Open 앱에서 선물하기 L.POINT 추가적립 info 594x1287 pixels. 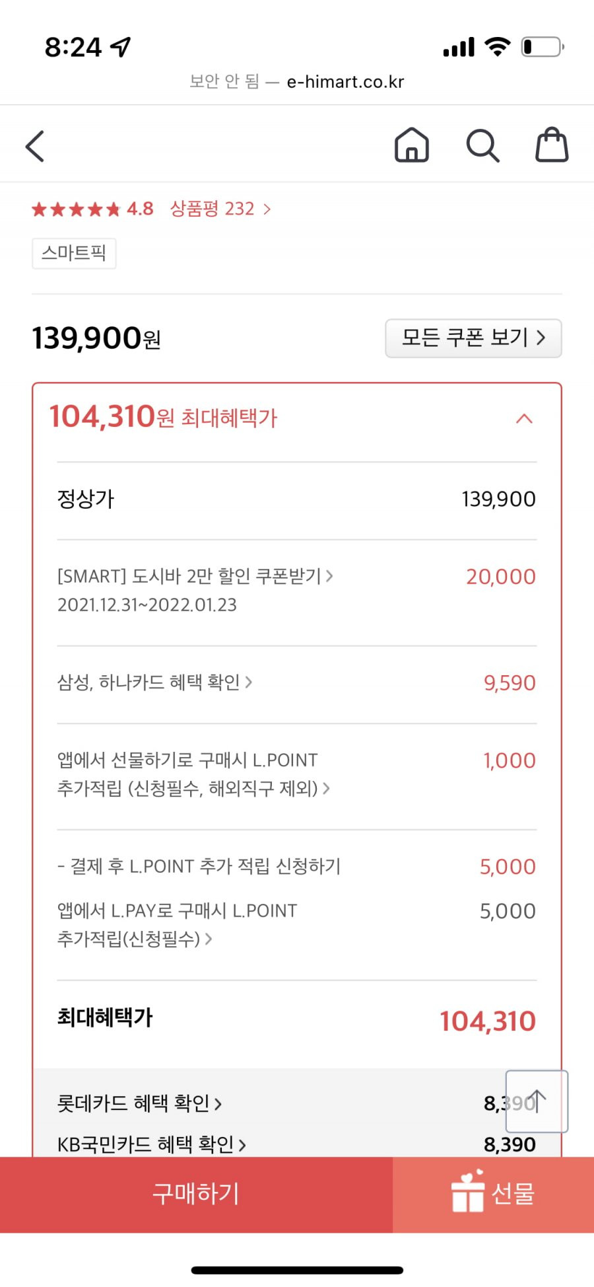pos(193,774)
